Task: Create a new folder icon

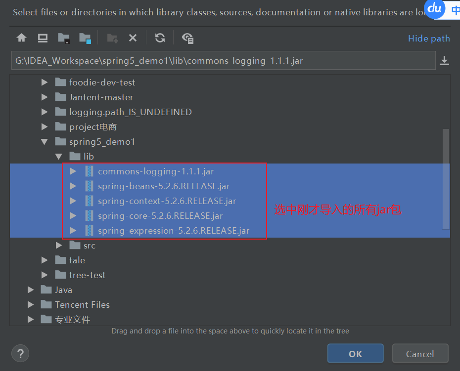Action: (x=112, y=38)
